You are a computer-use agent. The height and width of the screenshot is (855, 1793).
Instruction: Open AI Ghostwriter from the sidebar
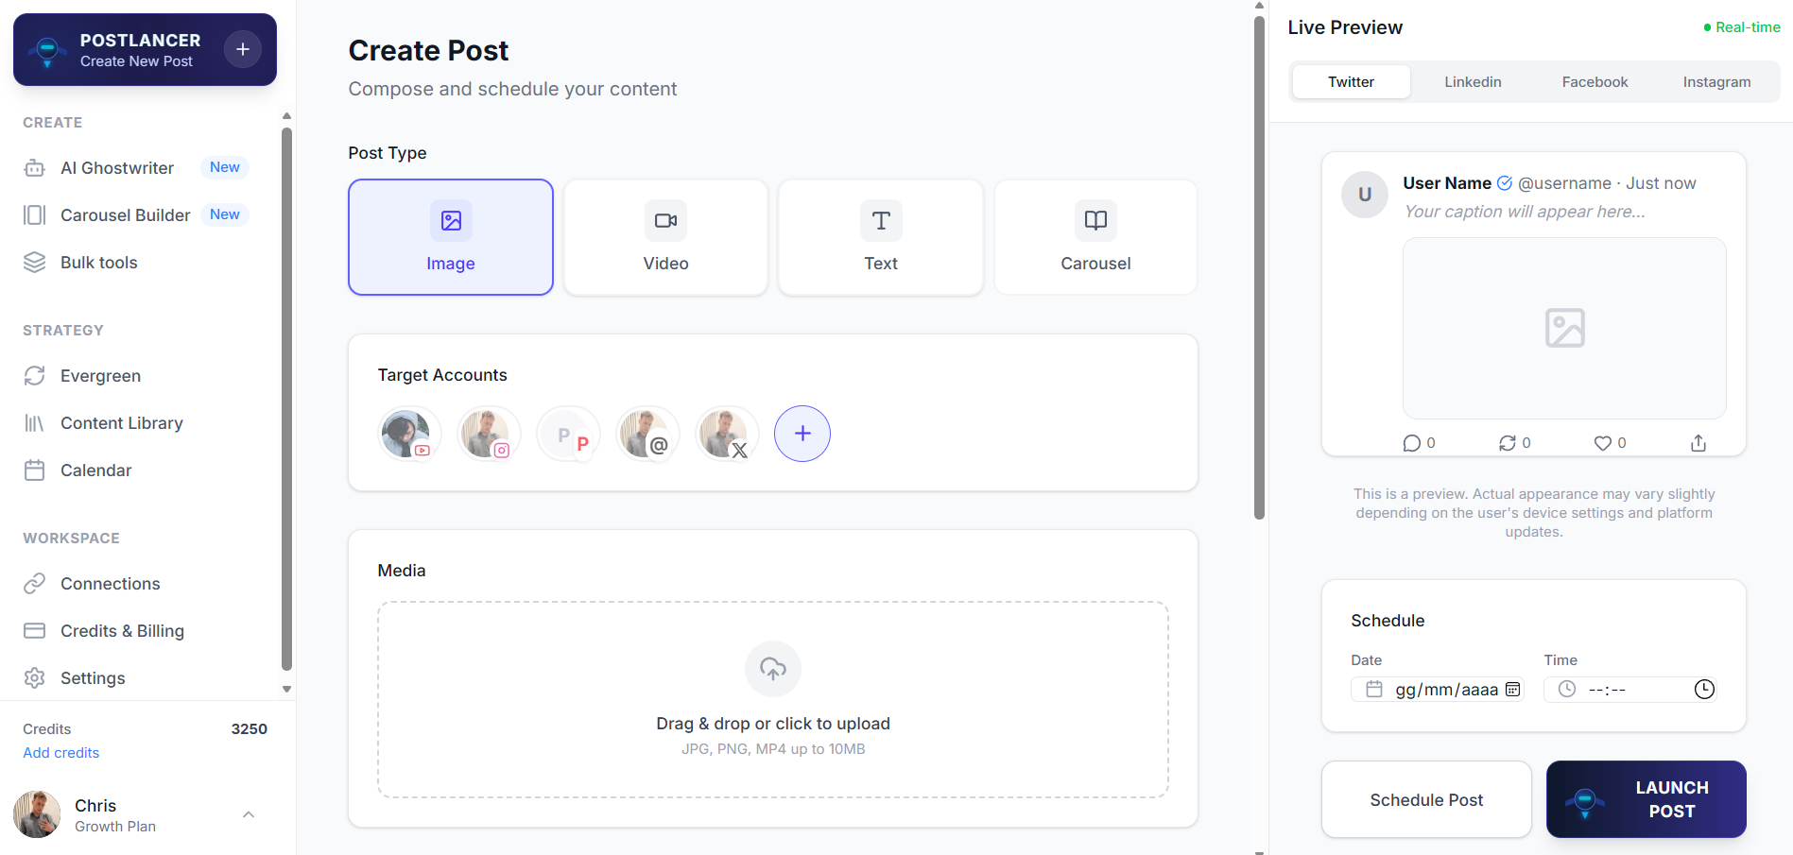(x=116, y=167)
